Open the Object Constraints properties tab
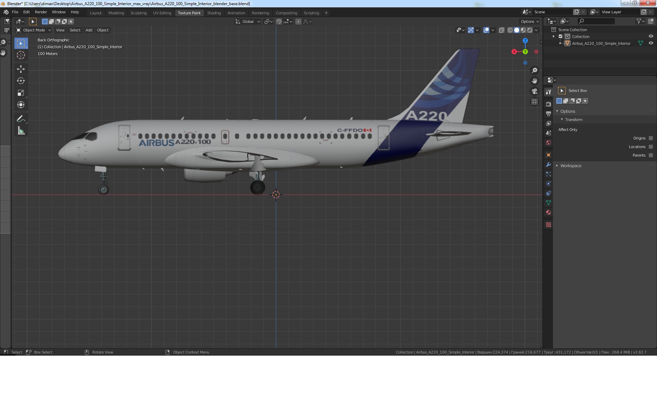This screenshot has width=657, height=396. (549, 193)
